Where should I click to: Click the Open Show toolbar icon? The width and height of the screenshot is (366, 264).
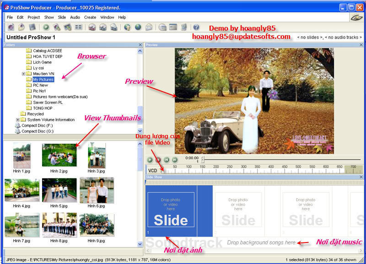[x=22, y=27]
